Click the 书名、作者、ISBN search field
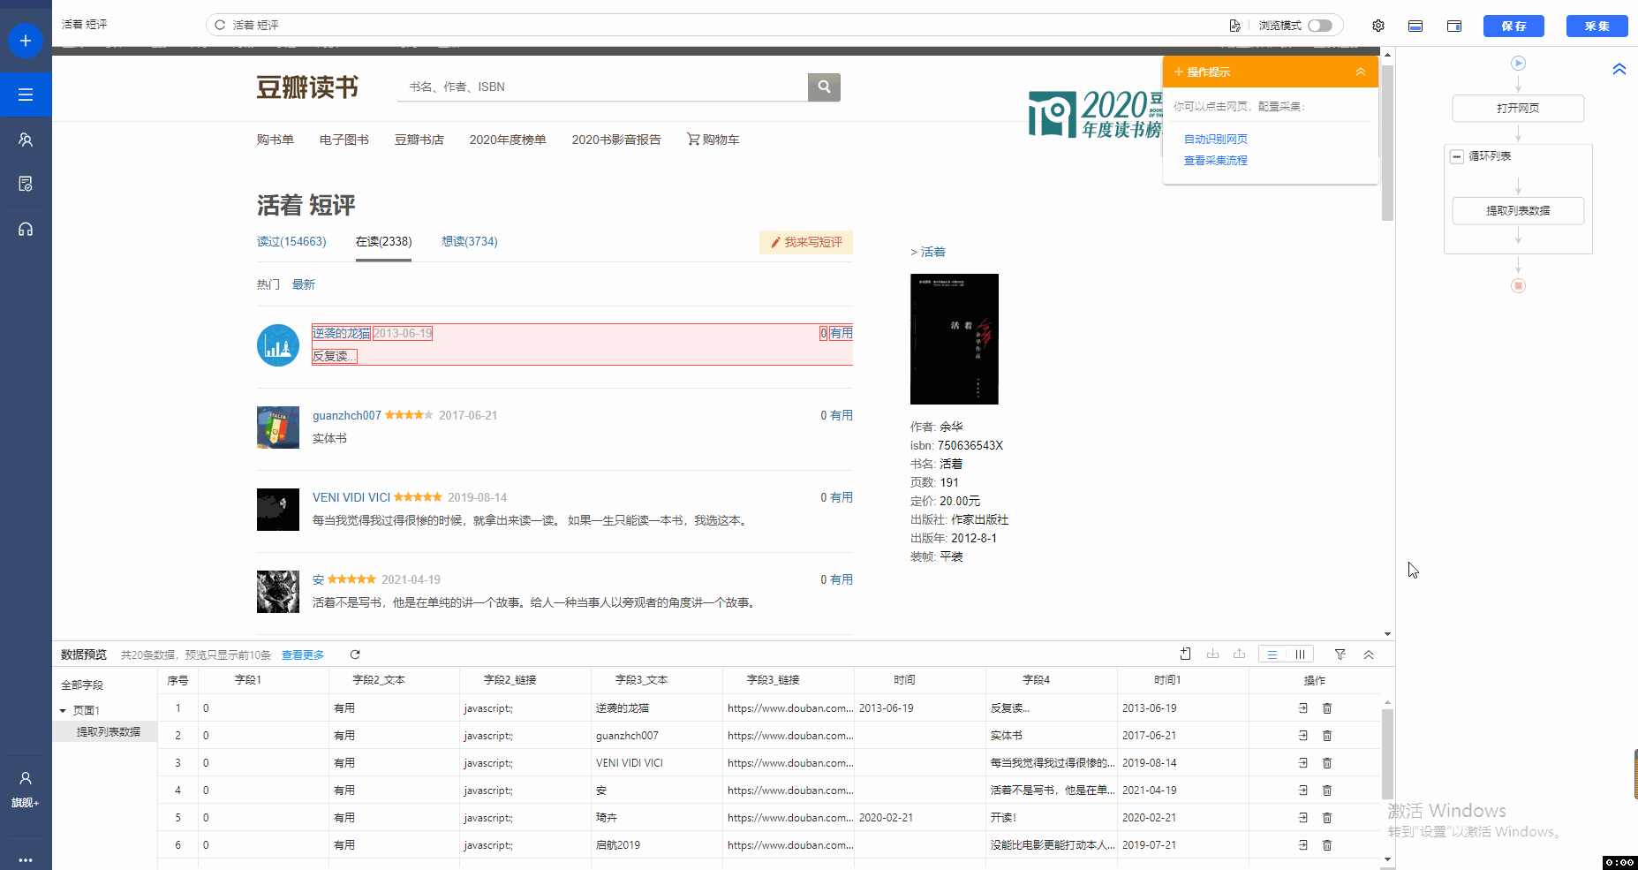The image size is (1638, 870). coord(602,87)
